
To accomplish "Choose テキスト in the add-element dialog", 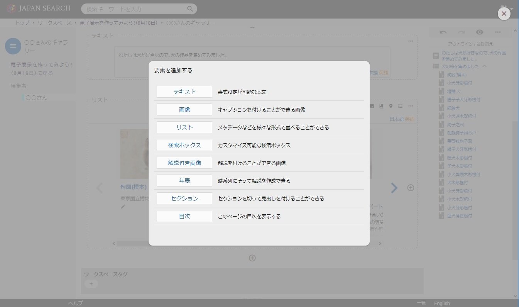I will pyautogui.click(x=184, y=92).
